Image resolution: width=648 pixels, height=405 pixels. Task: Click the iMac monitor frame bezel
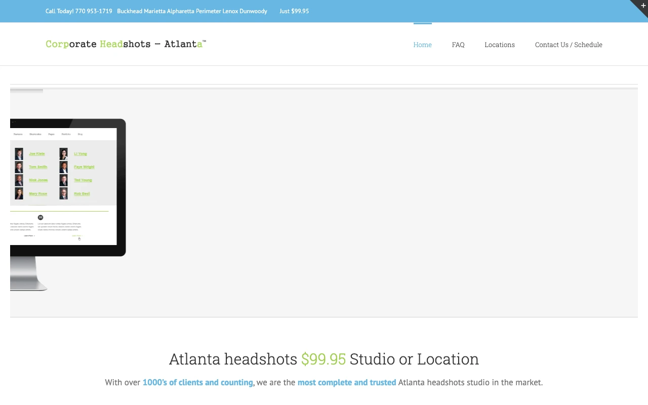121,187
